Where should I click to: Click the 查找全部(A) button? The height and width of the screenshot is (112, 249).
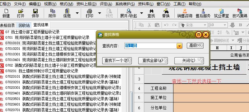pyautogui.click(x=153, y=61)
